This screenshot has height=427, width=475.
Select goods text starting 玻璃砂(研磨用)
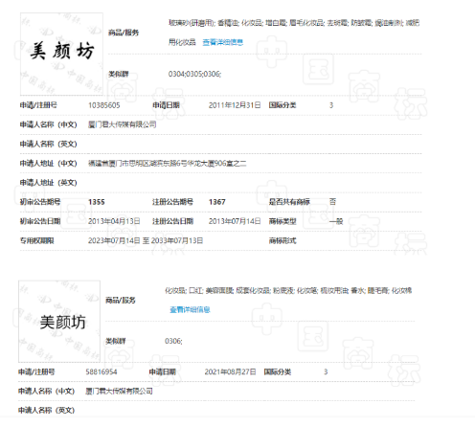pyautogui.click(x=294, y=33)
